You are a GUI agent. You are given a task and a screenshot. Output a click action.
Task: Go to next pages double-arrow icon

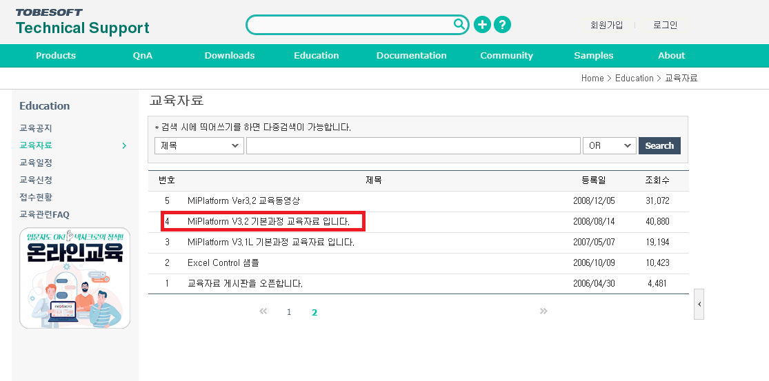tap(543, 311)
